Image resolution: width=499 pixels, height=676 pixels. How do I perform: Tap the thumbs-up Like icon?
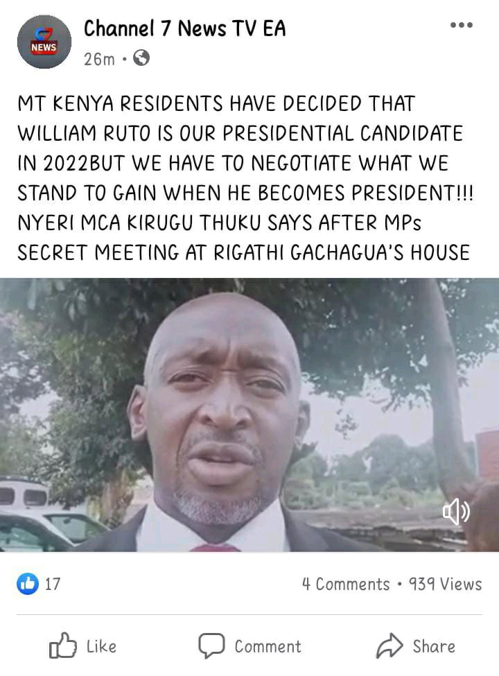coord(62,645)
